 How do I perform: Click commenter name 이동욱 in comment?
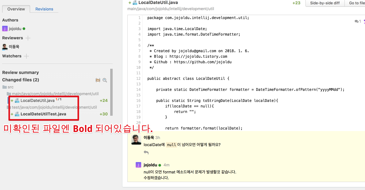tap(149, 138)
